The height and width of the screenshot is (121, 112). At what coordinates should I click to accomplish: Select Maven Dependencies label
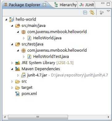coord(41,69)
